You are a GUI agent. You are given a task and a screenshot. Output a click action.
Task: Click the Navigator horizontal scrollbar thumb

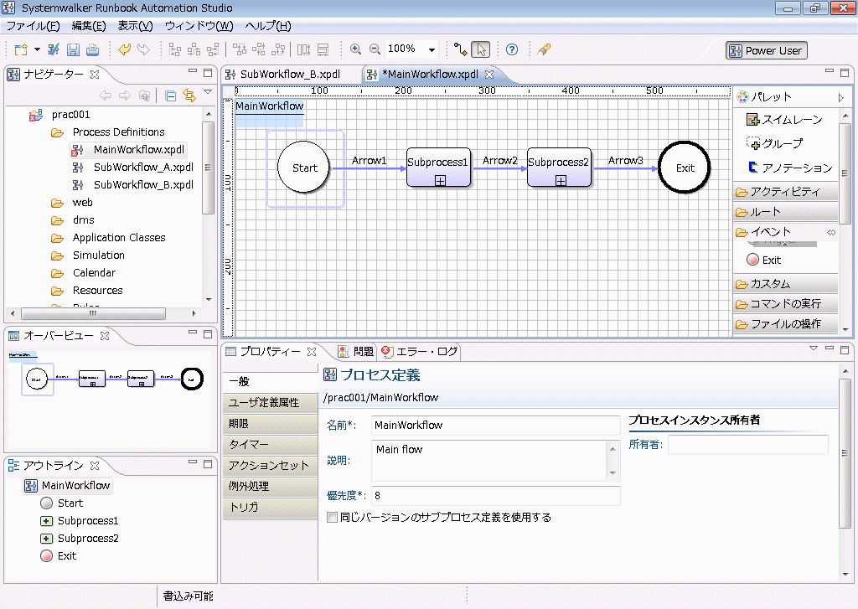click(93, 313)
